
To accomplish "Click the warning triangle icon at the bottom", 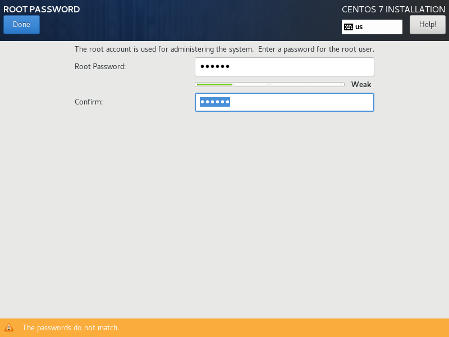I will click(x=9, y=327).
